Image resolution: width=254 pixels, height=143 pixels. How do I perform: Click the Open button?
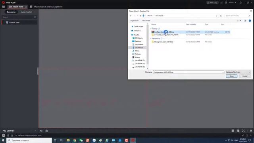231,76
